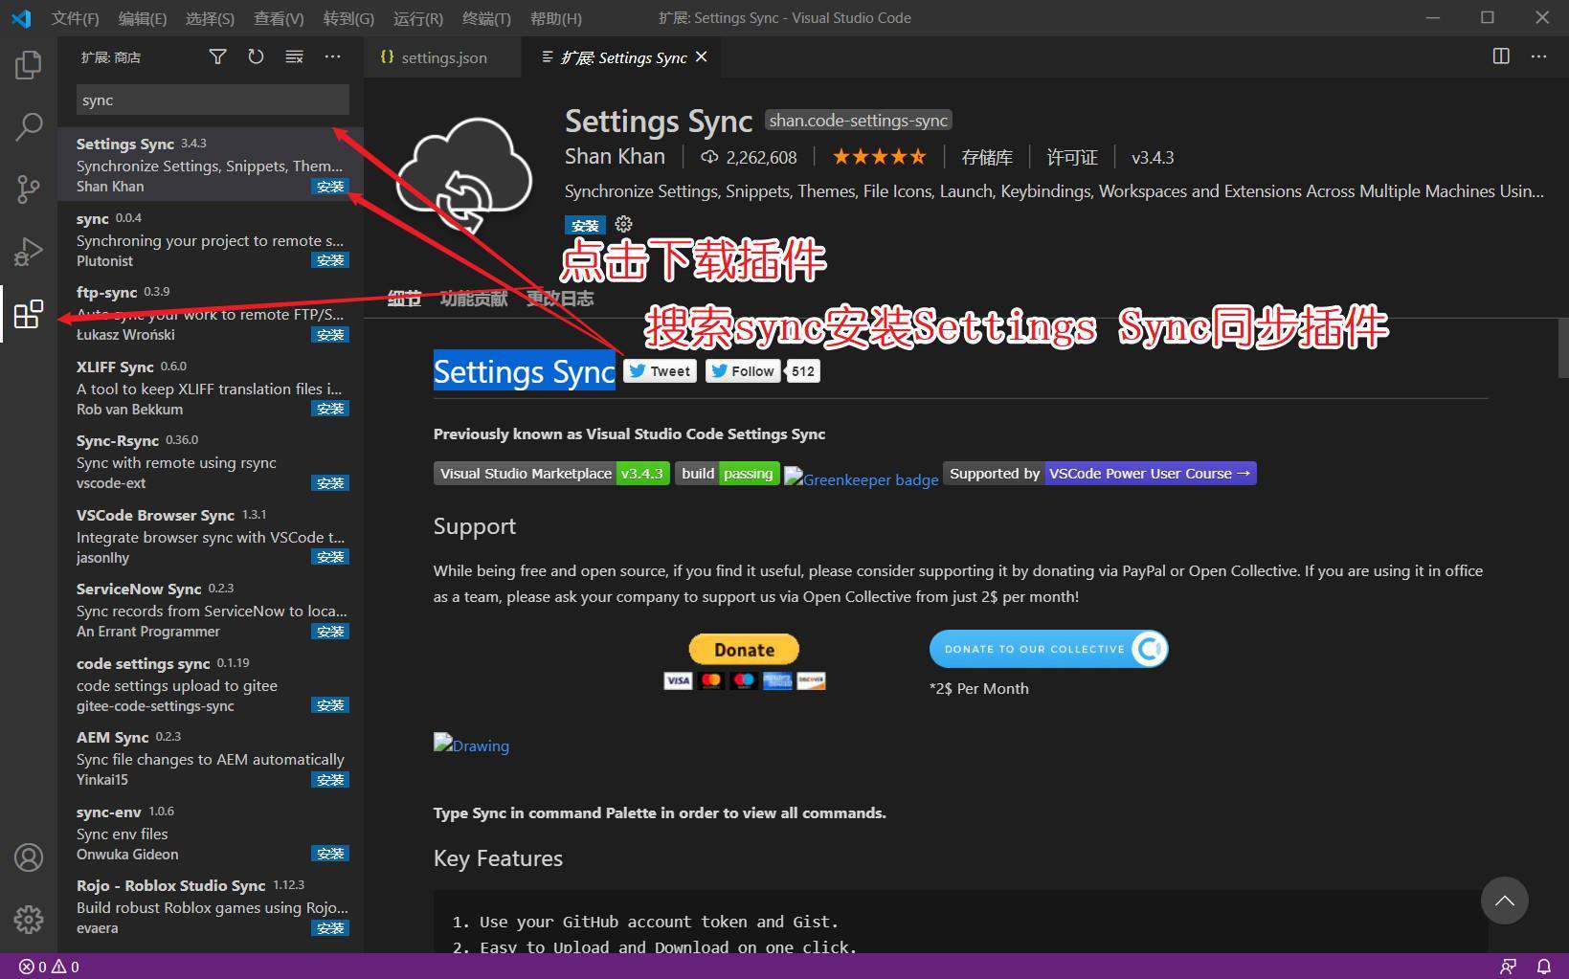This screenshot has height=979, width=1569.
Task: Open 存储库 repository link
Action: 987,157
